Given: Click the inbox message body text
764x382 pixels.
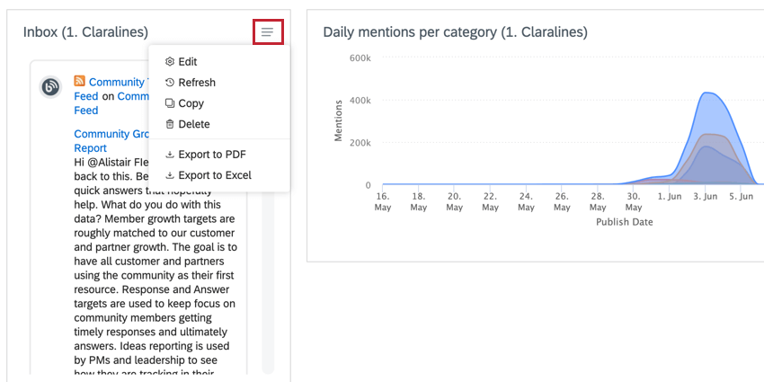Looking at the screenshot, I should click(x=153, y=270).
